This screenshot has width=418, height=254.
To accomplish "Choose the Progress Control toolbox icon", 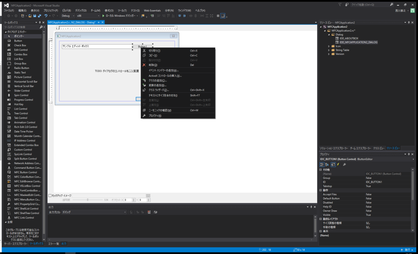I will pos(9,100).
